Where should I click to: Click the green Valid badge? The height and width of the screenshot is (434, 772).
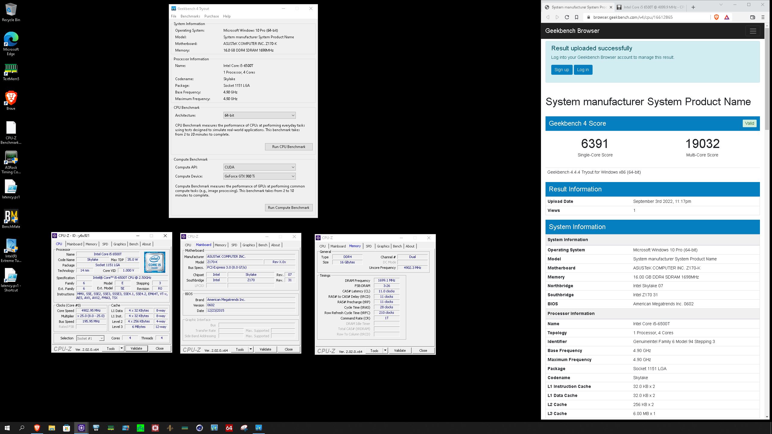click(749, 123)
